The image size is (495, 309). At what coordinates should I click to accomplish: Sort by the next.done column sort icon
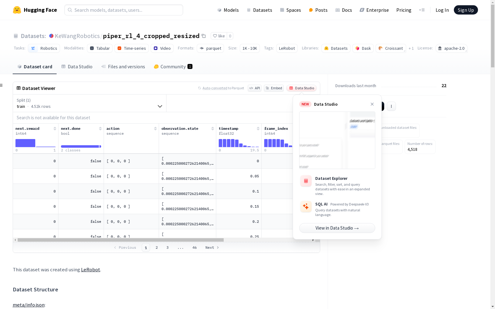click(100, 129)
